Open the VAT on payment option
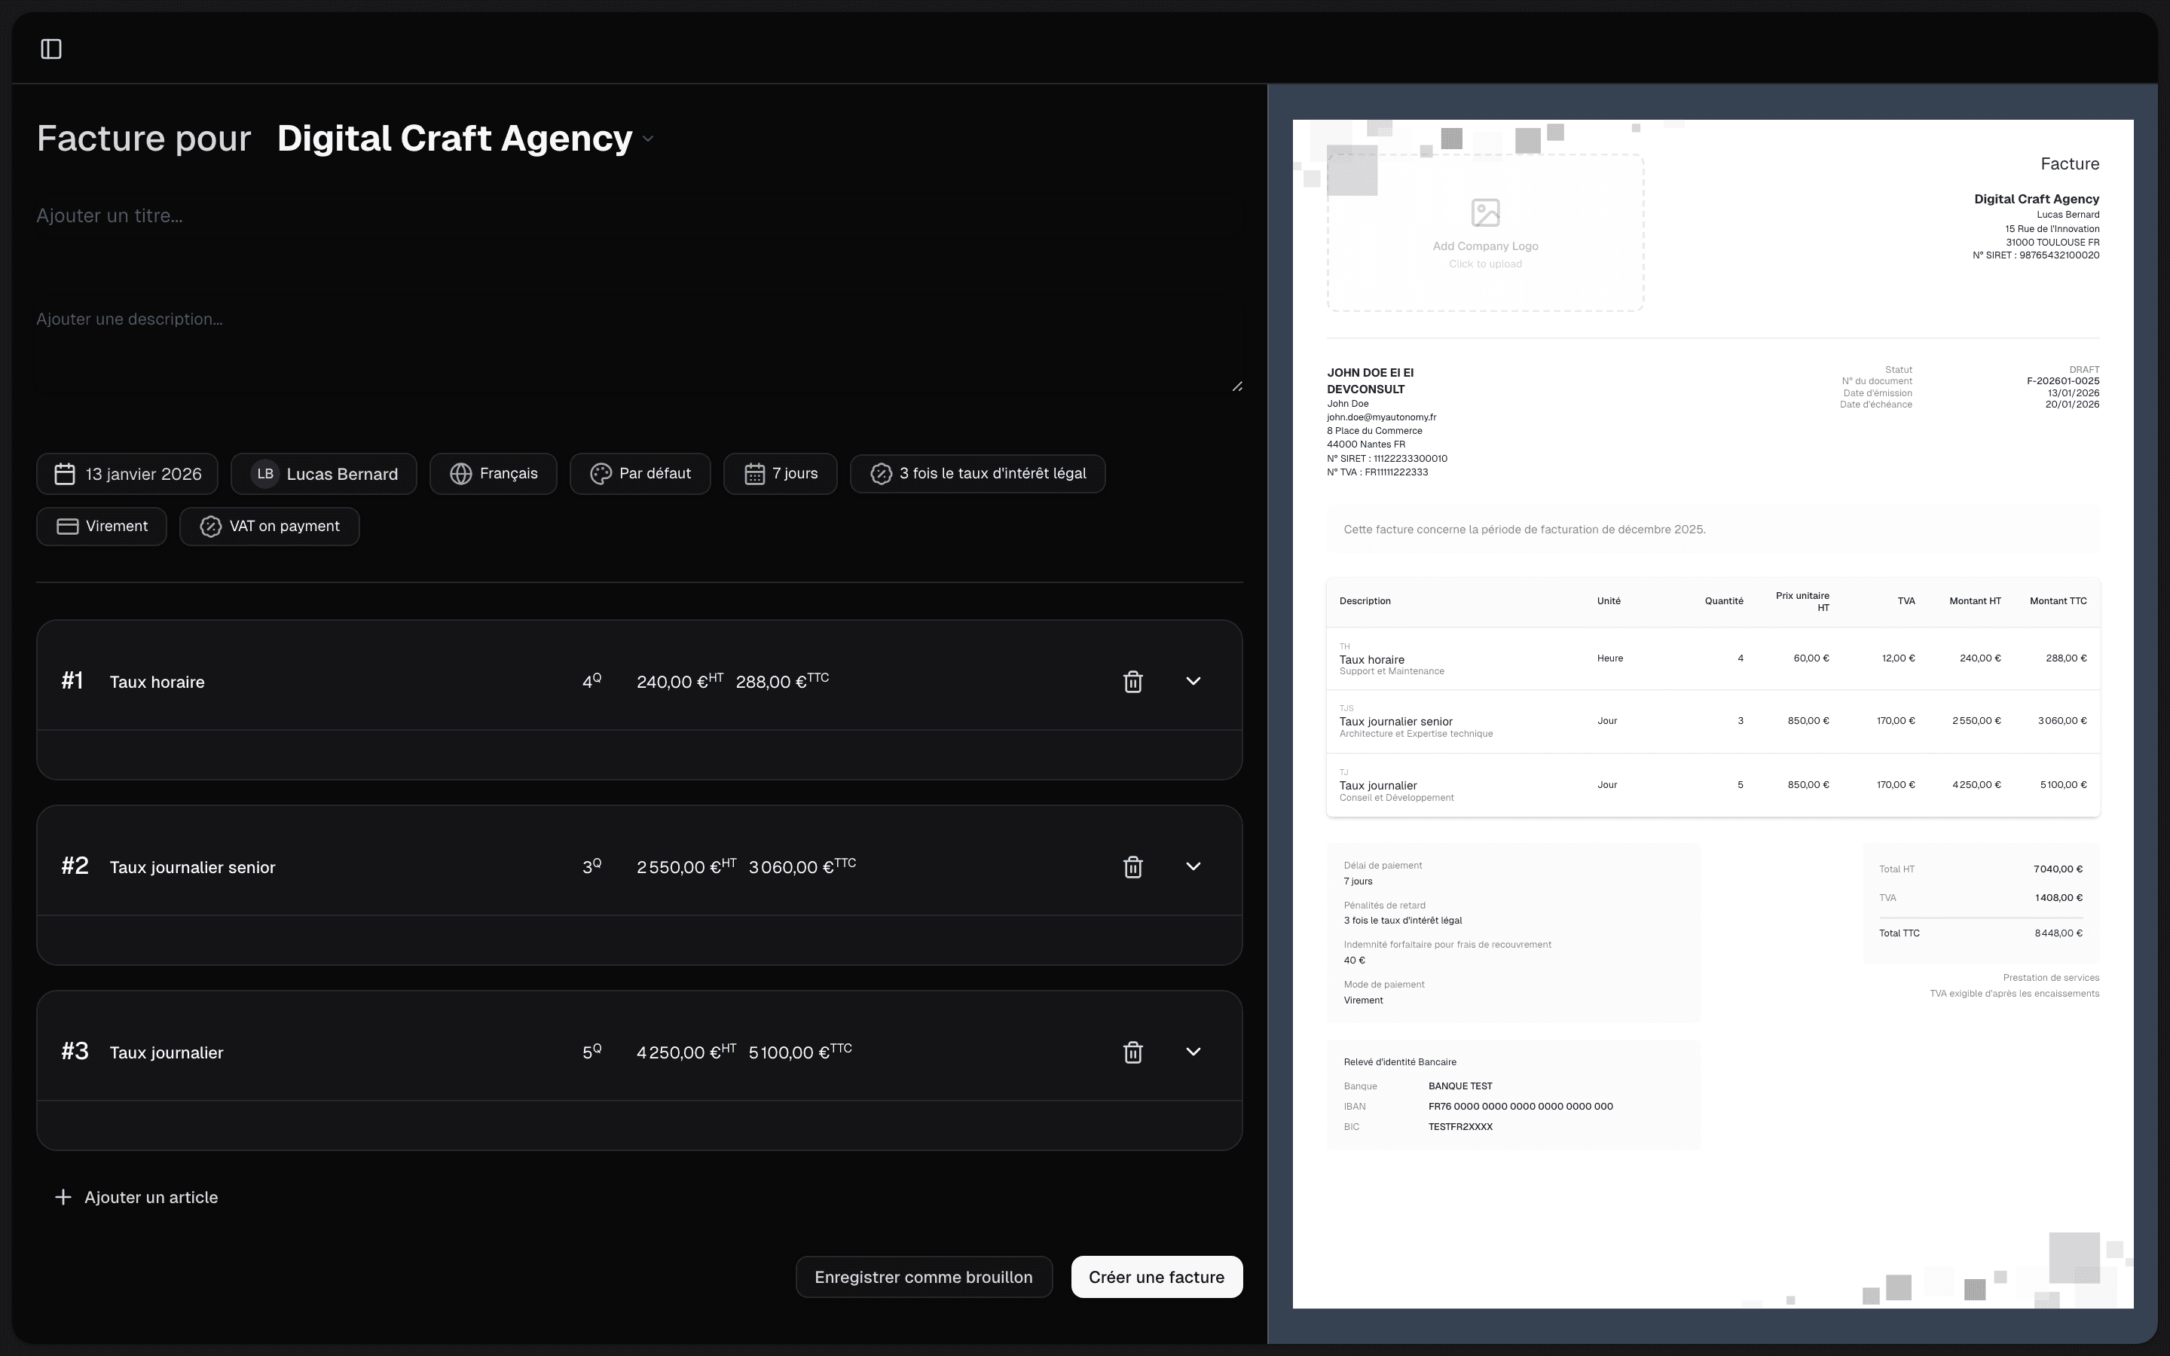 point(269,527)
